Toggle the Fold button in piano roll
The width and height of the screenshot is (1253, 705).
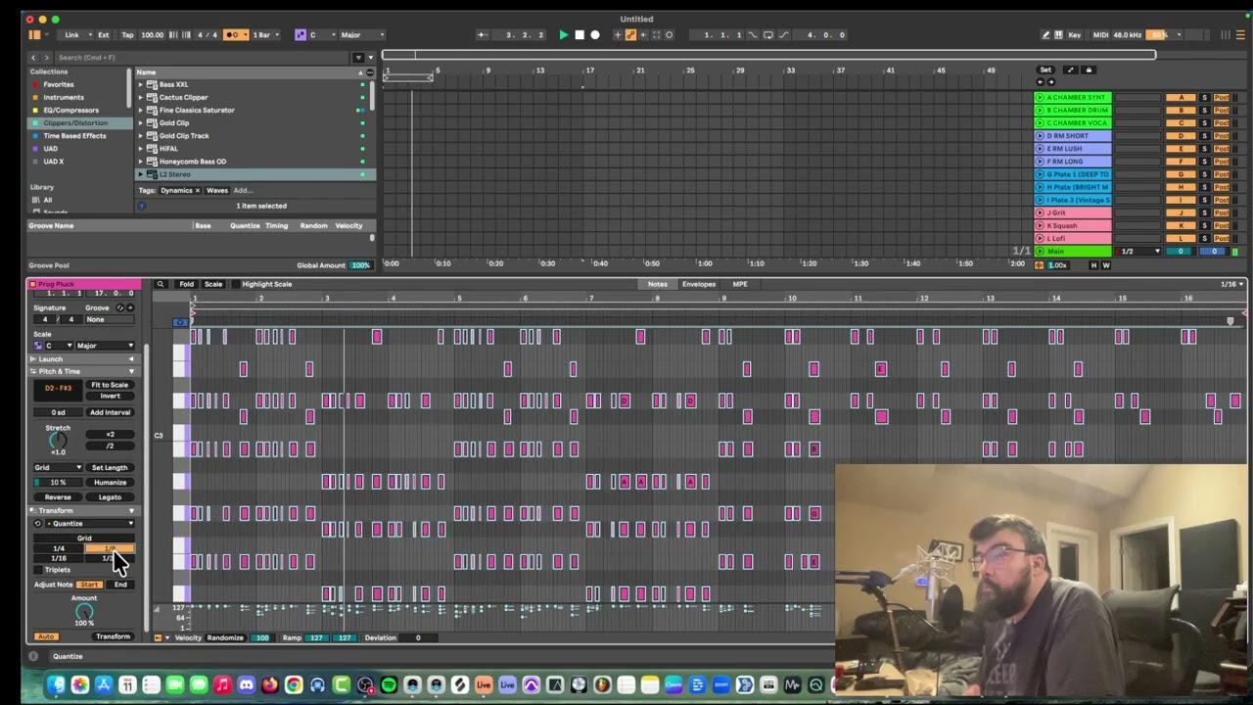point(186,284)
